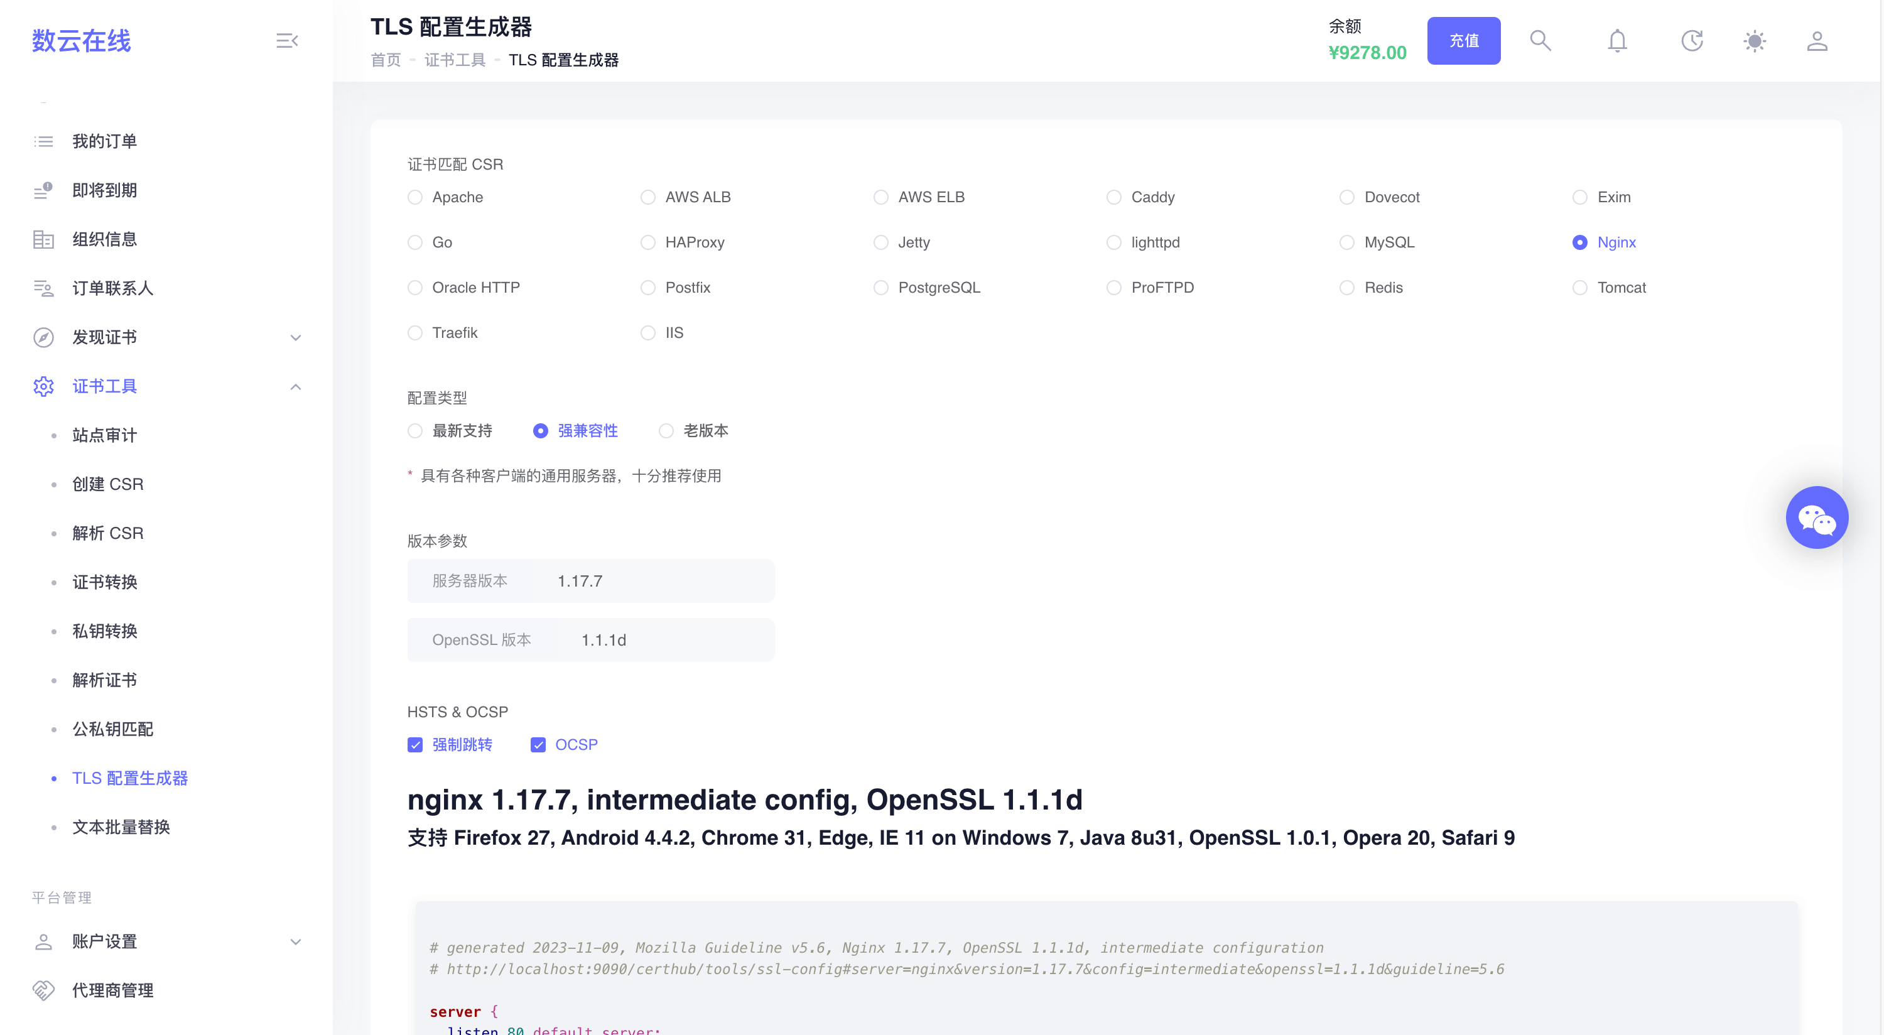
Task: Expand the 账户设置 sidebar submenu
Action: (295, 941)
